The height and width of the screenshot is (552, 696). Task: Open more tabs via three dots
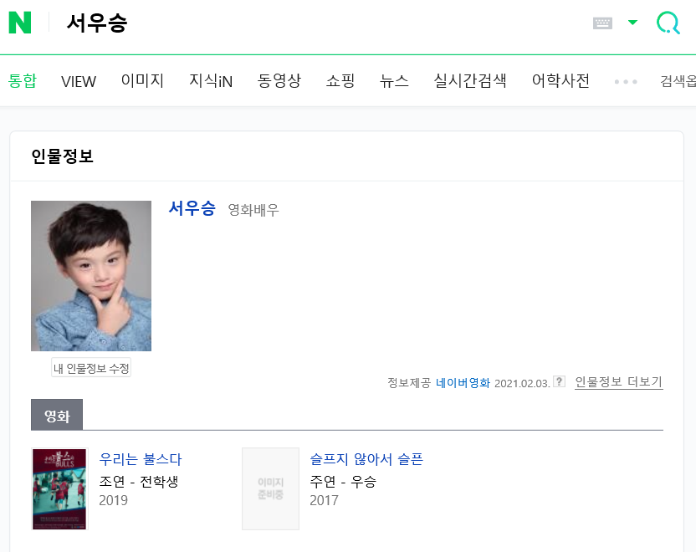click(626, 82)
